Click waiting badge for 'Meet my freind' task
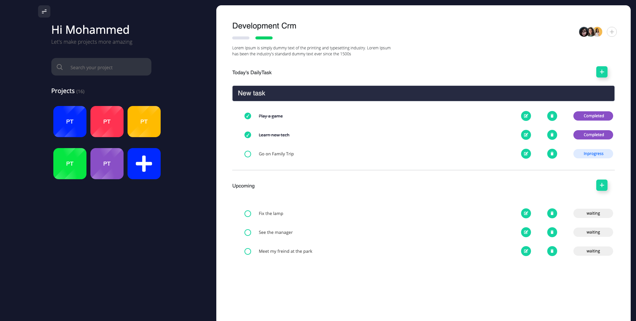Image resolution: width=636 pixels, height=321 pixels. 593,251
